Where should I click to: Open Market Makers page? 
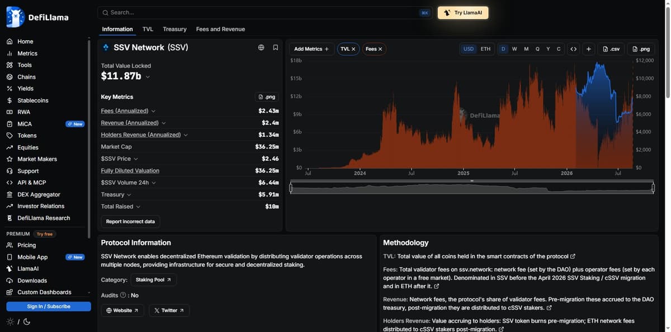click(37, 159)
